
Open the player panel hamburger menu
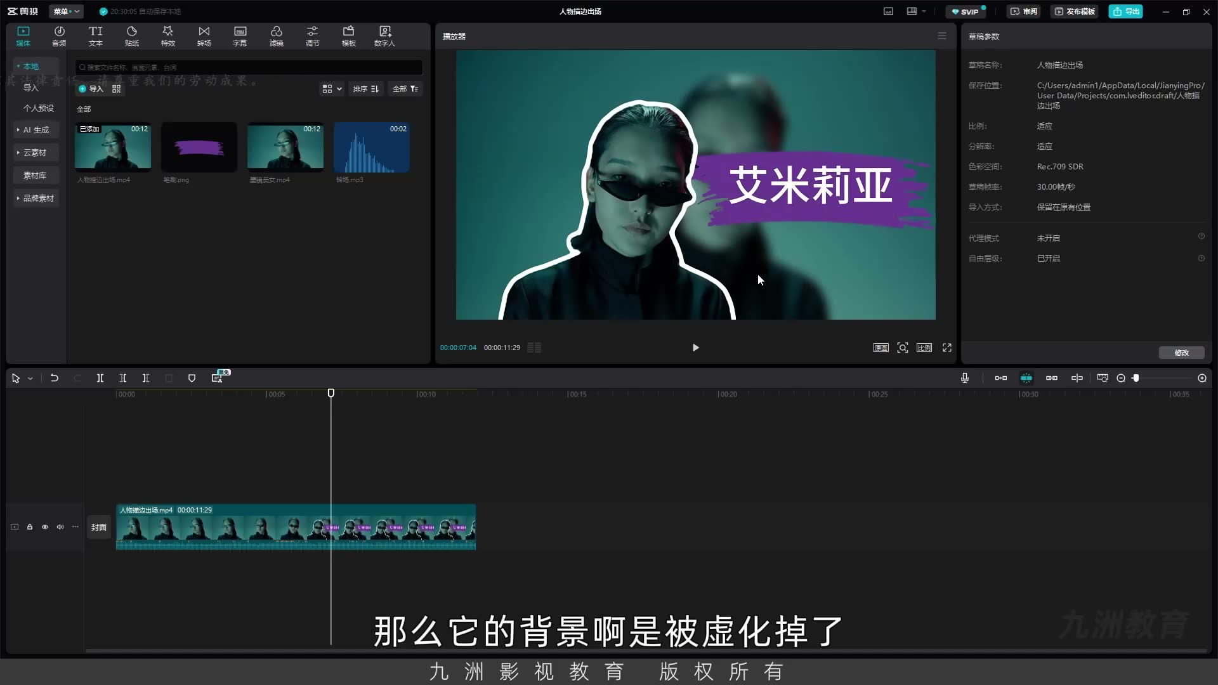(942, 36)
